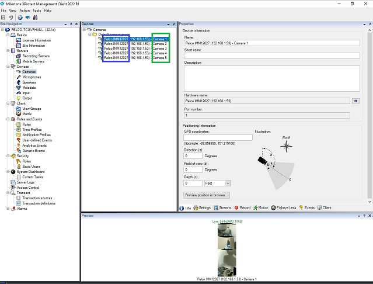Click Preview position in browser button
The height and width of the screenshot is (284, 373).
pyautogui.click(x=207, y=195)
